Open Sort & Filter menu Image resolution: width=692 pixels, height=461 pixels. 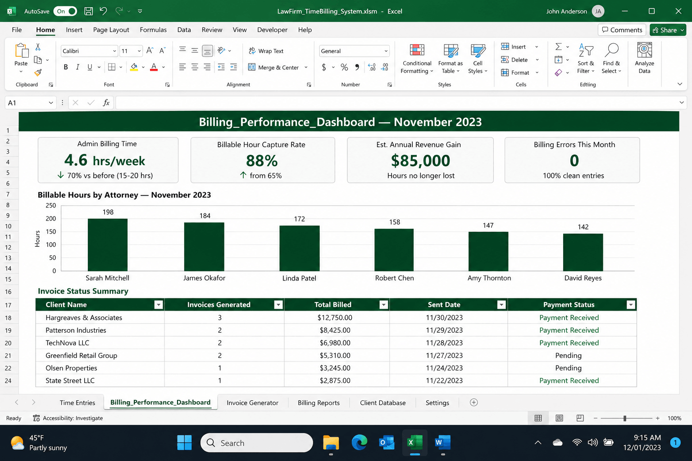[x=586, y=59]
